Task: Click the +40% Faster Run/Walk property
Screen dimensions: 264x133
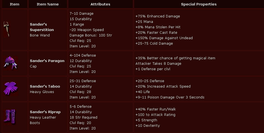Action: 156,109
